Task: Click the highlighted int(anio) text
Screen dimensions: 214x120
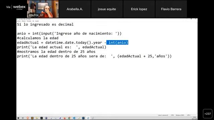Action: point(117,42)
